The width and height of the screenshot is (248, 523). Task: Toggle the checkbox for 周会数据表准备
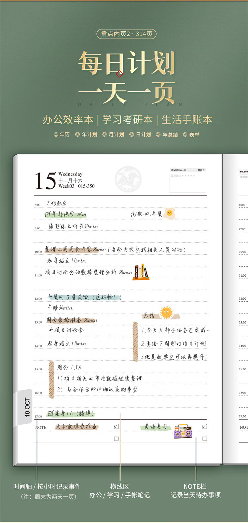pyautogui.click(x=116, y=426)
